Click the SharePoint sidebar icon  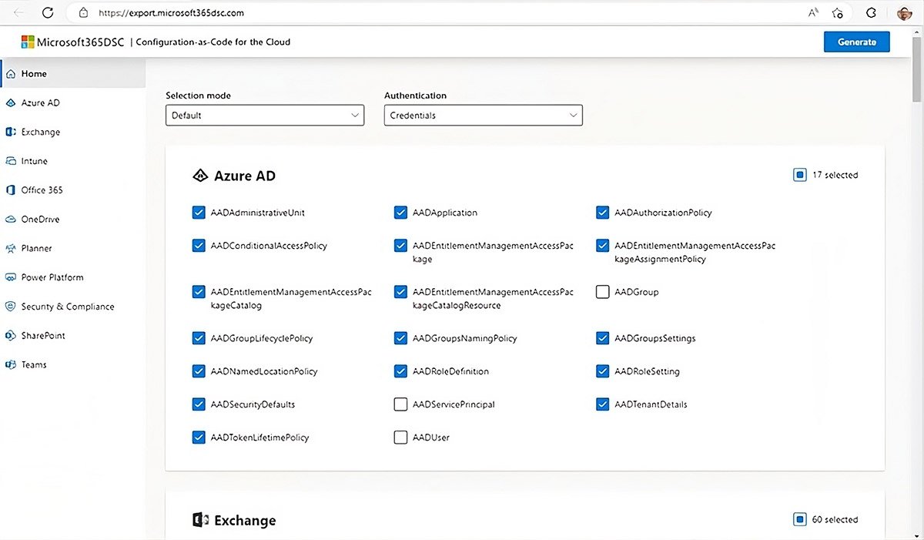click(x=11, y=336)
